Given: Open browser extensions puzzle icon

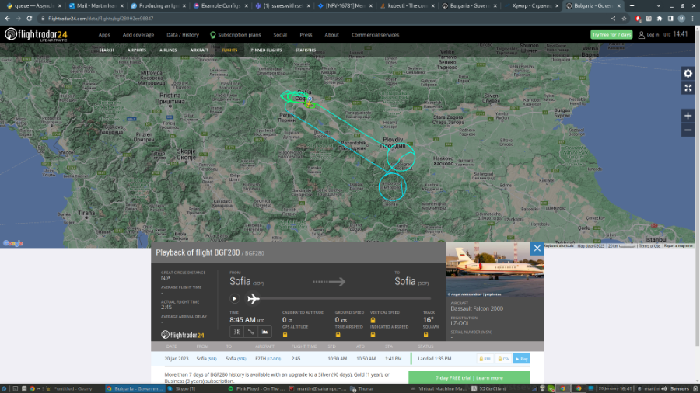Looking at the screenshot, I should coord(660,19).
